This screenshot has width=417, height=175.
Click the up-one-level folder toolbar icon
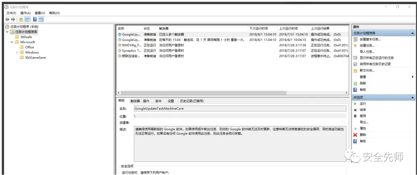21,19
